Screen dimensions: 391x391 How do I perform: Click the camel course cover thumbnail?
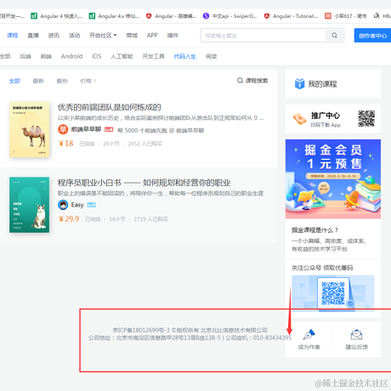click(x=29, y=129)
